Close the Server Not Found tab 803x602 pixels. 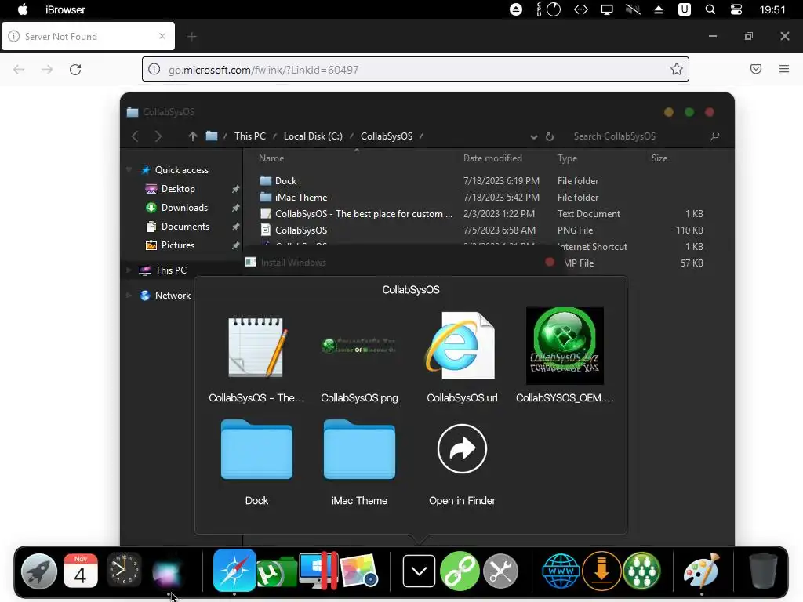click(x=162, y=36)
